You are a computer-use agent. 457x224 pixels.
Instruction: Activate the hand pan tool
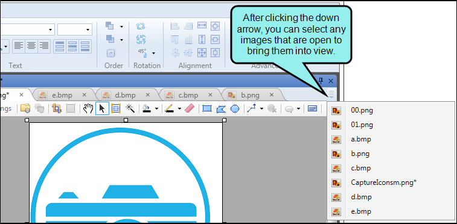88,108
